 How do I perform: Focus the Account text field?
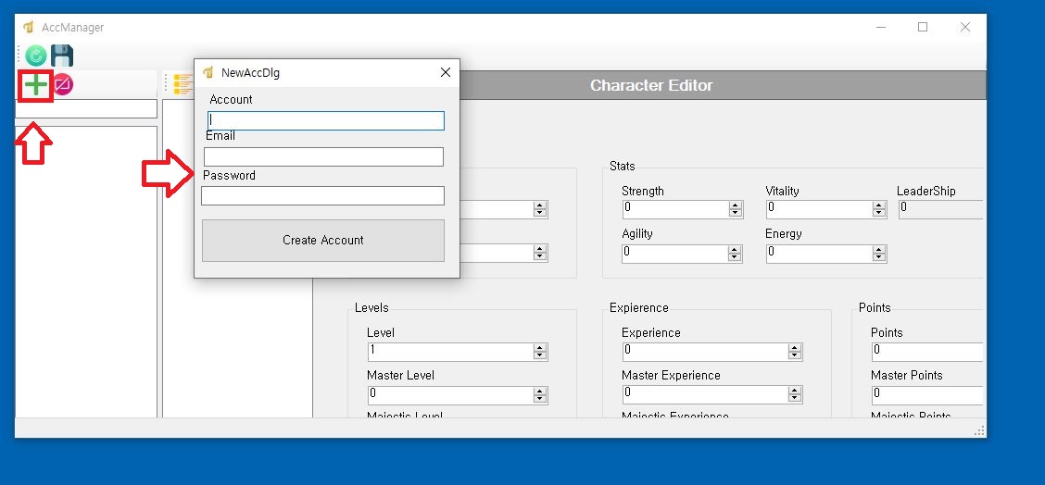coord(326,120)
